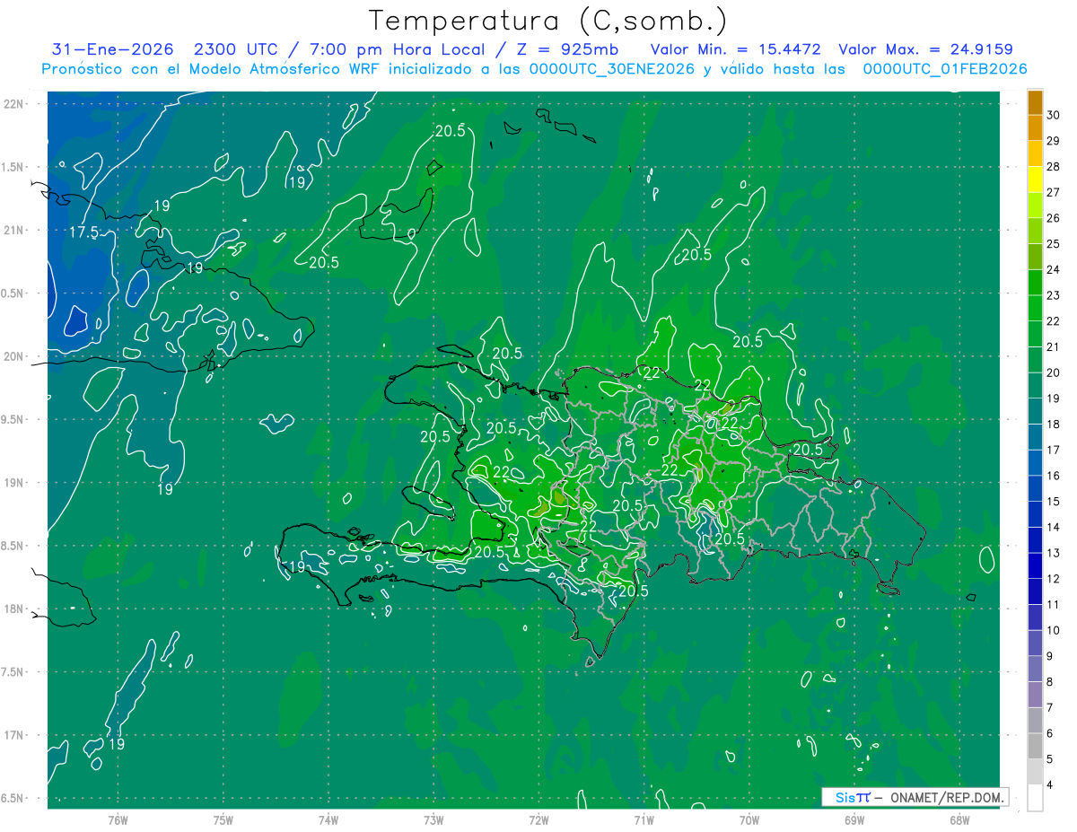The width and height of the screenshot is (1077, 832).
Task: Click legend swatch between 15 and 16
Action: pos(1035,489)
